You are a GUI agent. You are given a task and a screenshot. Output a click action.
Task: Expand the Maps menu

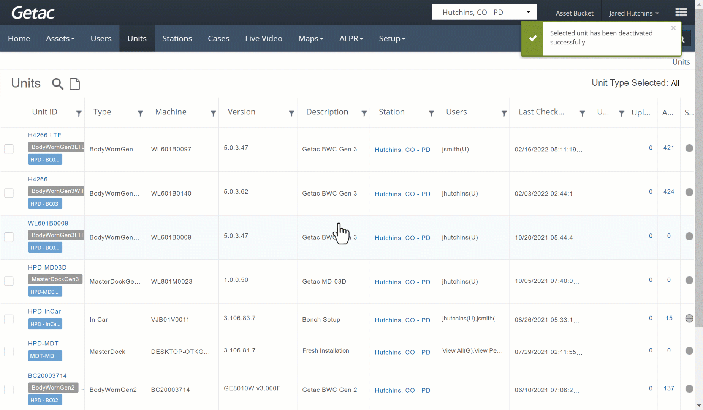click(x=310, y=39)
